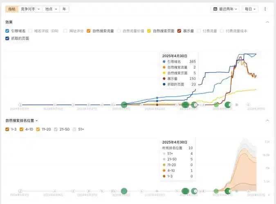Click 引荐域名 value 365 in tooltip
The height and width of the screenshot is (204, 276).
[193, 62]
